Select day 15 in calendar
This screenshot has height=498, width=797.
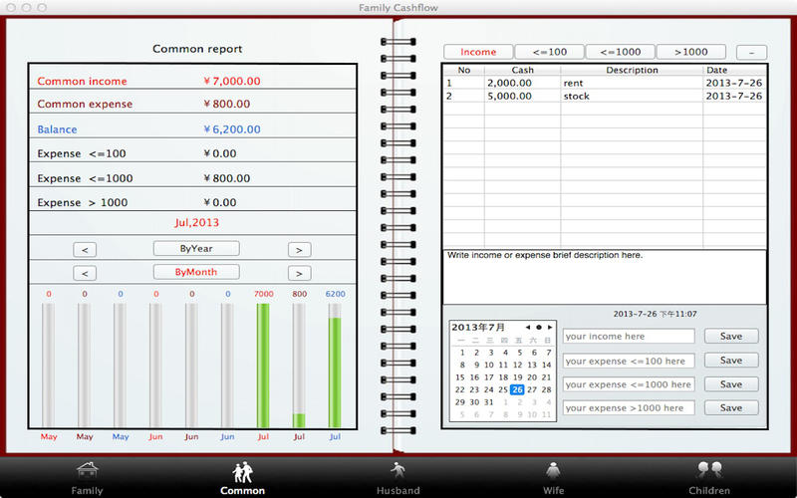coord(460,377)
